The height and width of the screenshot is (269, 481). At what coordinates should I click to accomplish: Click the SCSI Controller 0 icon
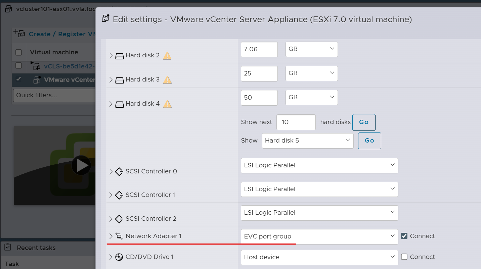click(119, 172)
